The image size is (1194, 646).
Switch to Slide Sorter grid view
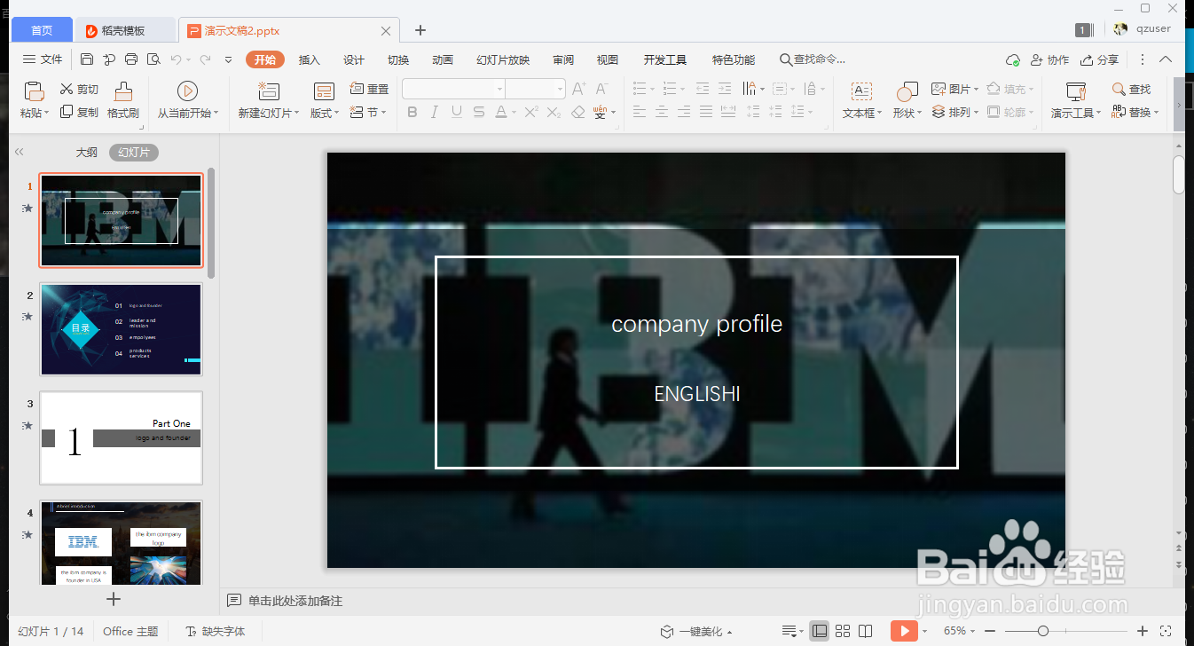tap(843, 631)
